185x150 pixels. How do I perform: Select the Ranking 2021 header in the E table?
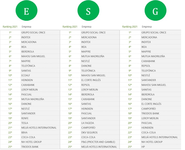pos(10,27)
